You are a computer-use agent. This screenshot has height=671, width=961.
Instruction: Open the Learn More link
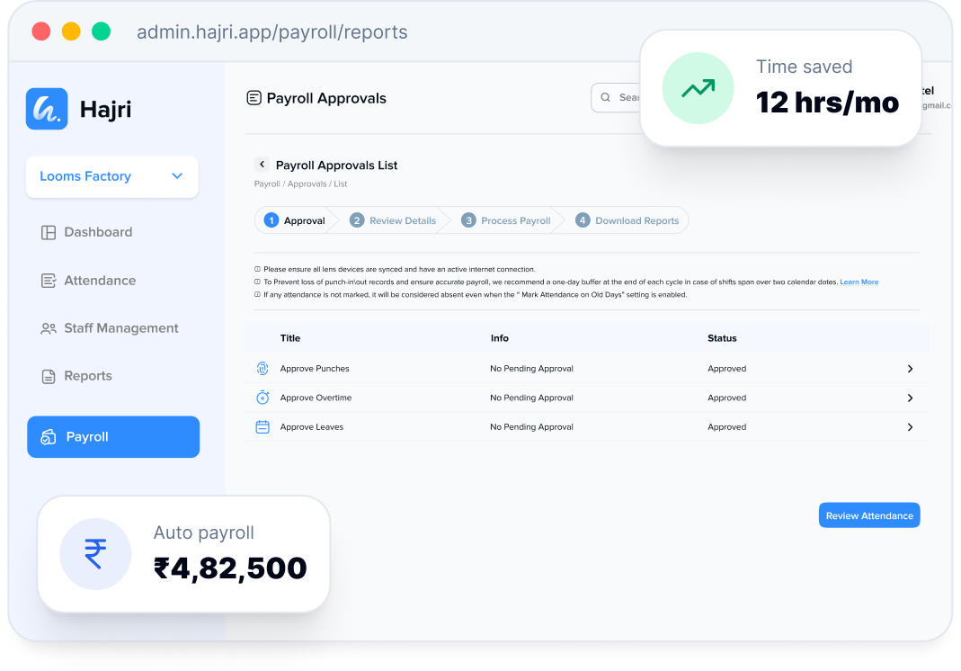(x=859, y=282)
